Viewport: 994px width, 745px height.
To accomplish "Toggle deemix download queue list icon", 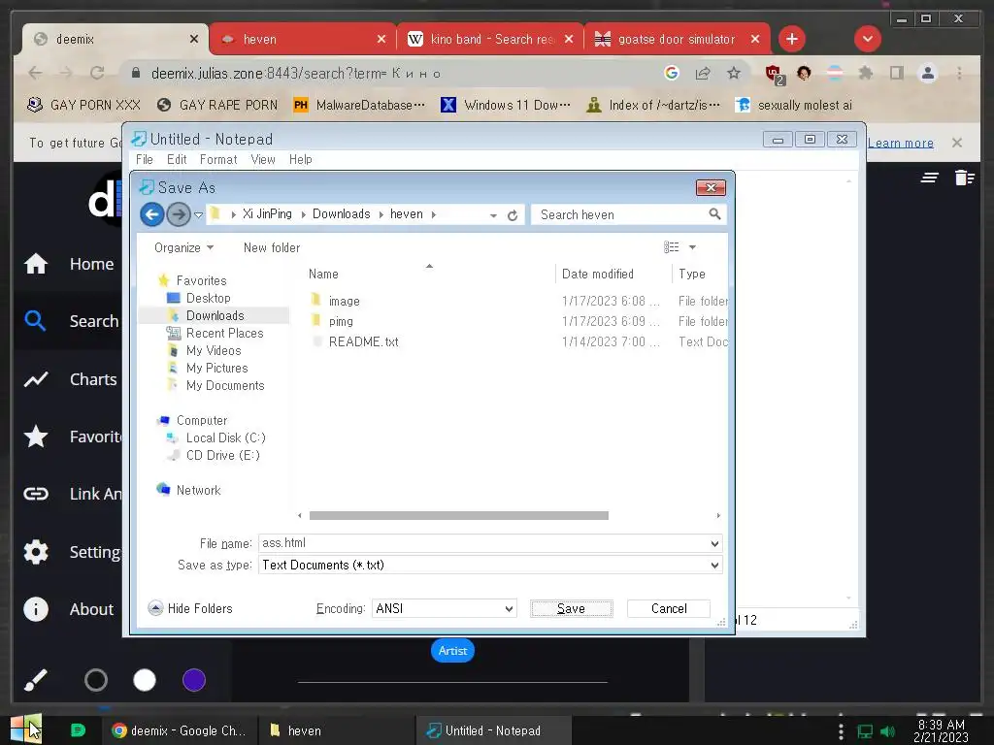I will 929,178.
